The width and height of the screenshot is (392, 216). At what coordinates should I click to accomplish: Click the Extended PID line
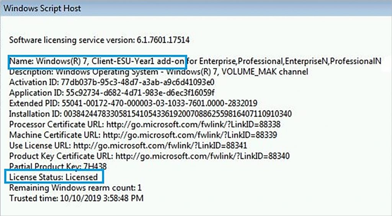(x=133, y=103)
